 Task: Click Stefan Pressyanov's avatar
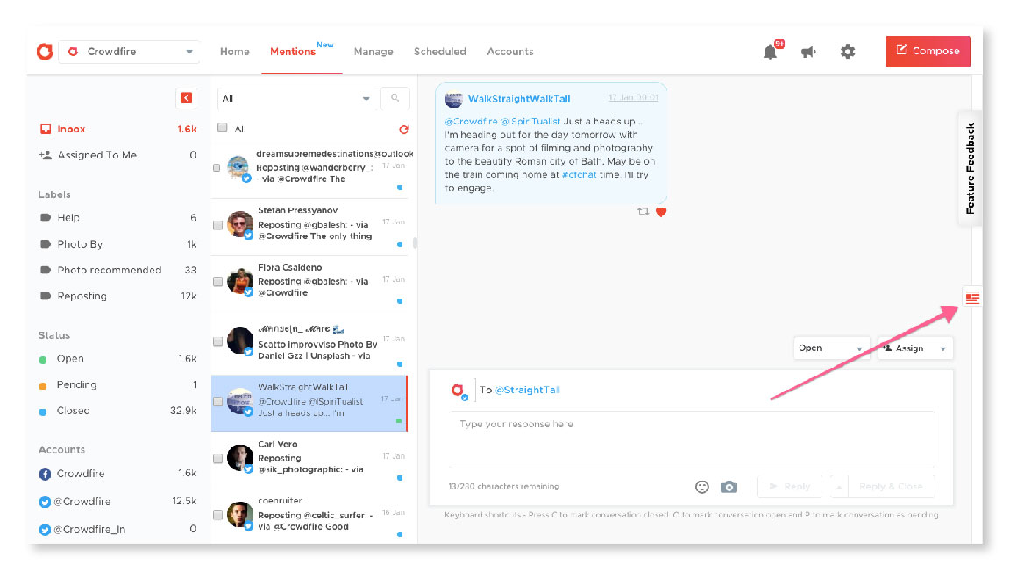[240, 224]
